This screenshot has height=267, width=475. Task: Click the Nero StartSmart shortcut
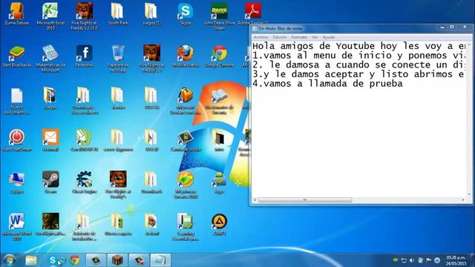coord(16,140)
